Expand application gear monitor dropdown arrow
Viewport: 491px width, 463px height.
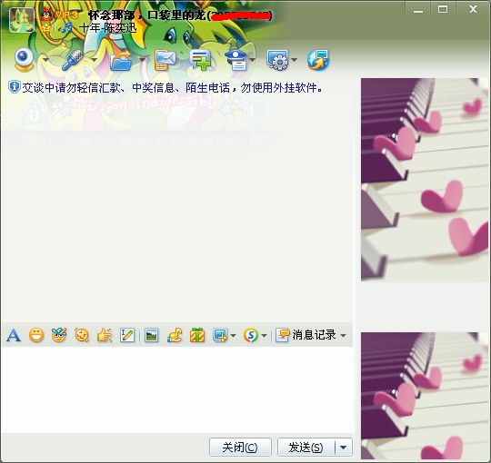pyautogui.click(x=294, y=59)
